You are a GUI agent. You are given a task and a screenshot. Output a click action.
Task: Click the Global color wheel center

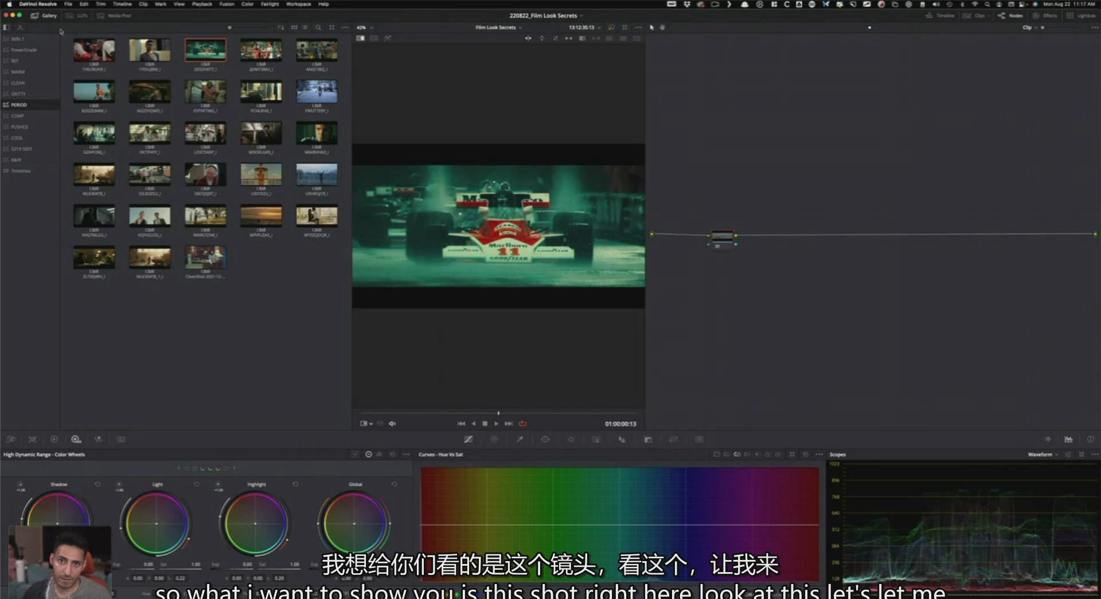point(354,523)
